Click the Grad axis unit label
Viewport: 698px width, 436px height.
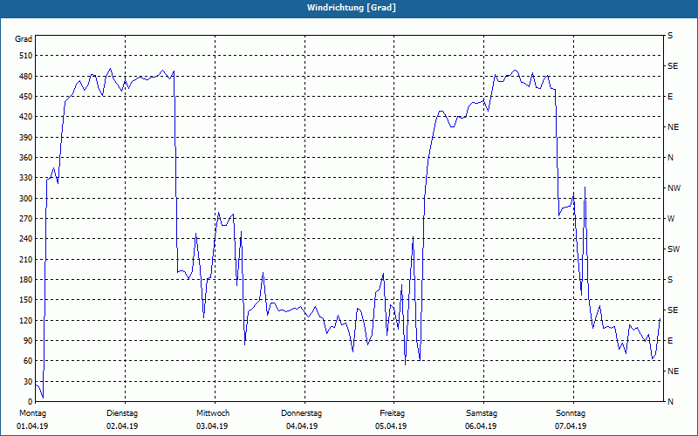[x=24, y=39]
